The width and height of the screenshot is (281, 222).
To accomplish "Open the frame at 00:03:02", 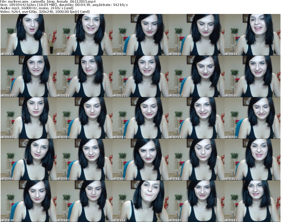I will [140, 160].
